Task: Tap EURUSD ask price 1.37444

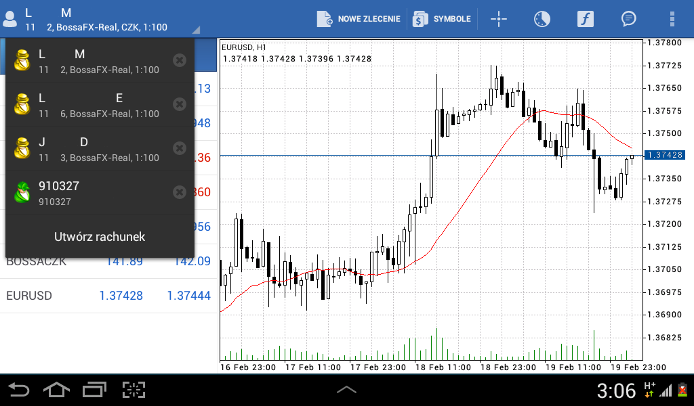Action: coord(188,296)
